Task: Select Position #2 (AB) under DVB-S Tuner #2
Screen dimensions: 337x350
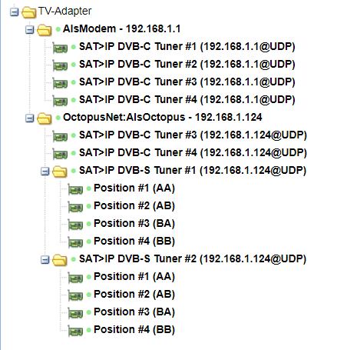Action: [x=134, y=295]
